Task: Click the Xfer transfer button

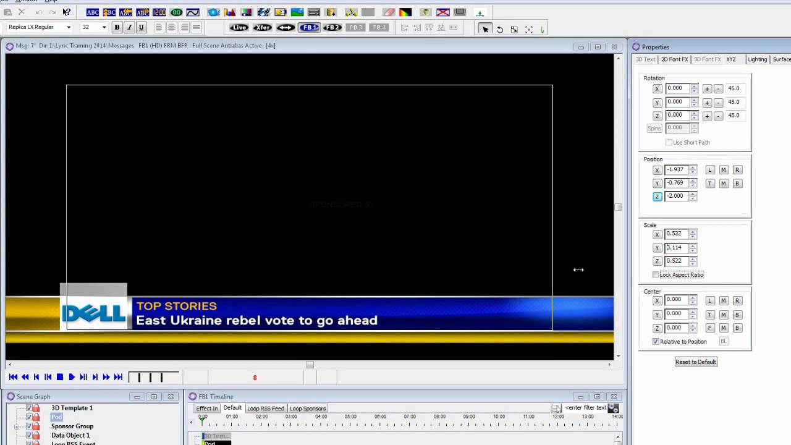Action: [x=263, y=27]
